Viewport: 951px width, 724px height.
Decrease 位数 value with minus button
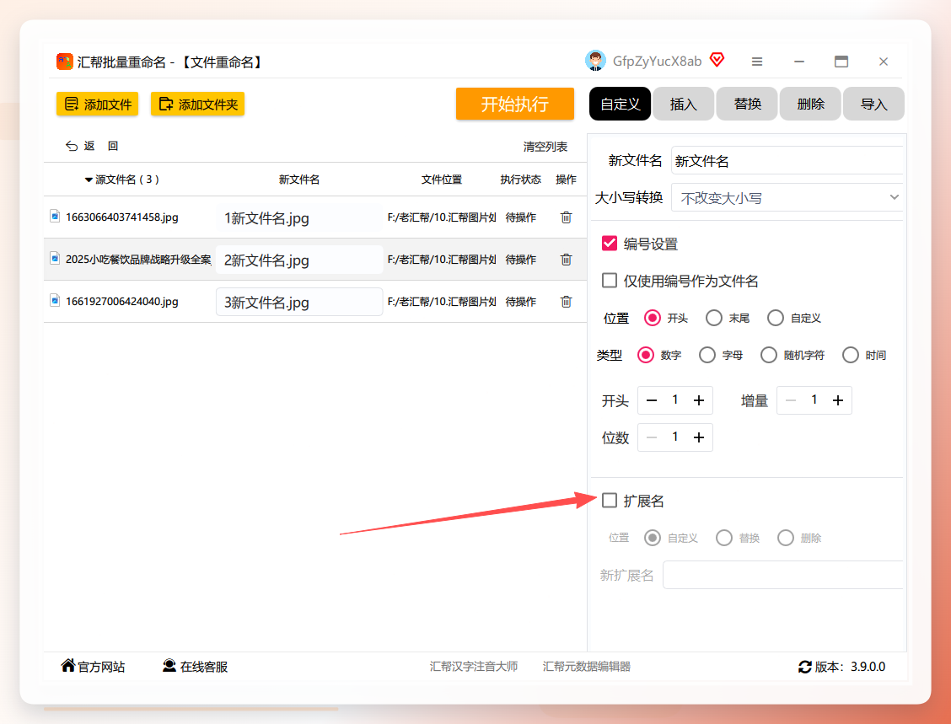[x=652, y=437]
